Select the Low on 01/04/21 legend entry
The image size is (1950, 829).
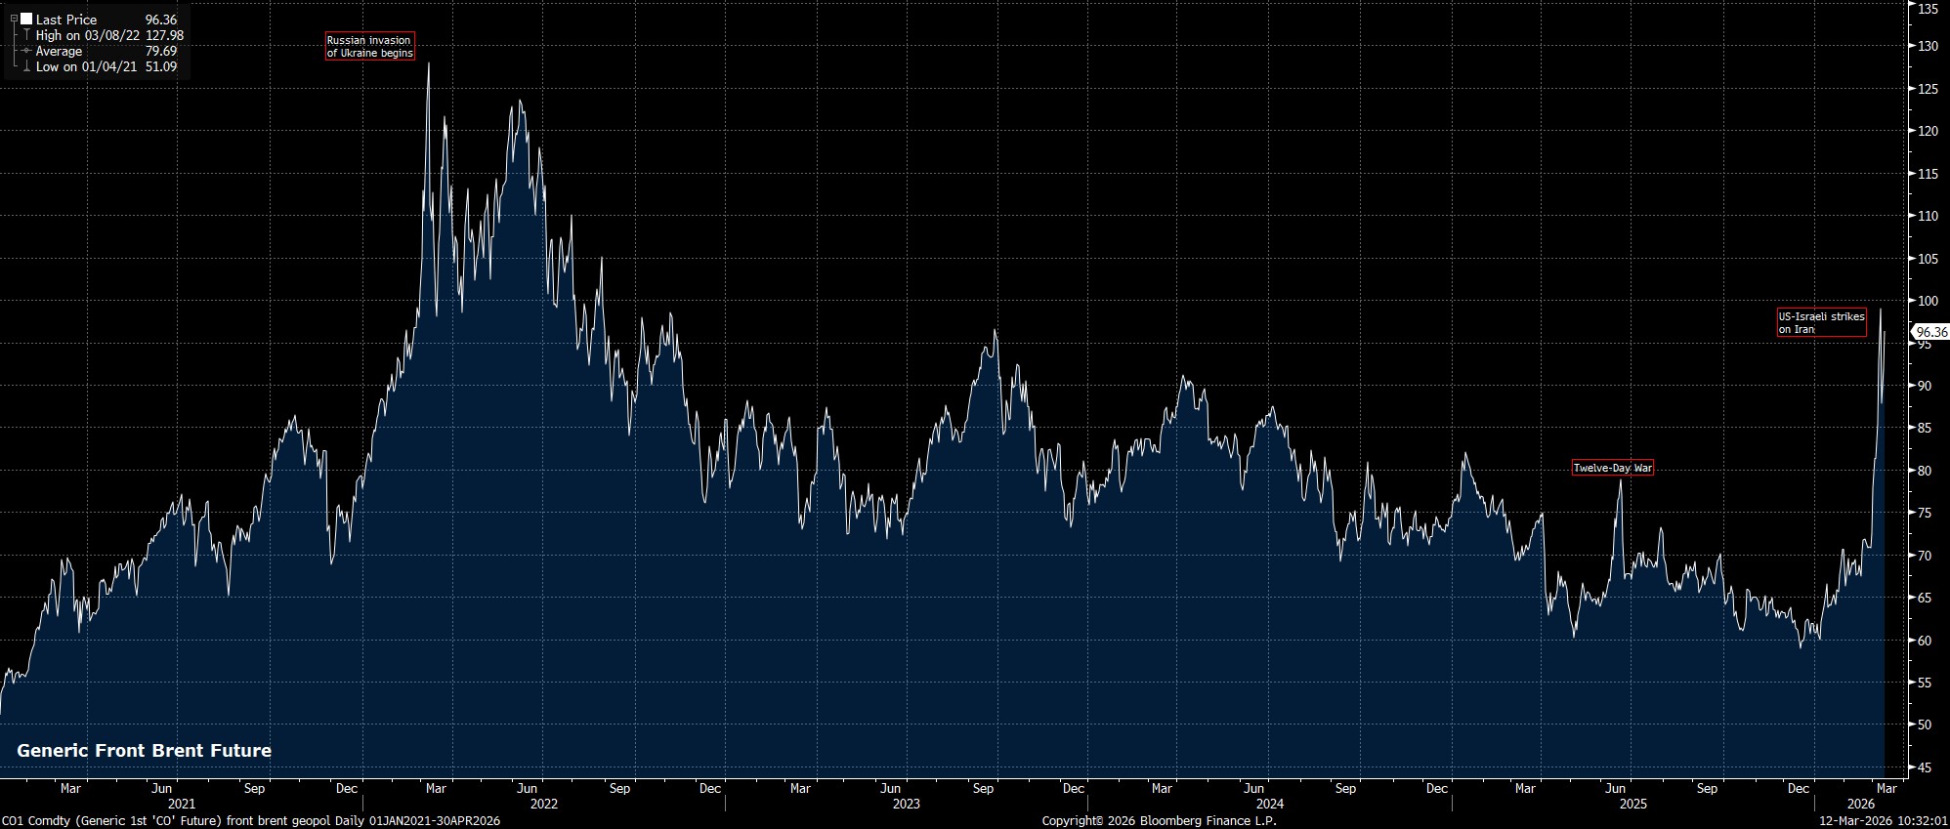(x=86, y=66)
